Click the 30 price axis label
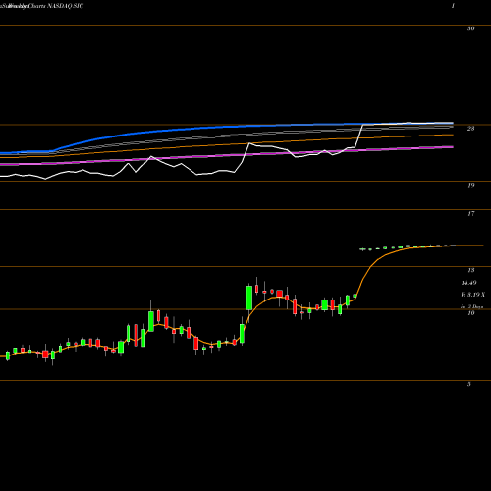This screenshot has height=491, width=491. (470, 28)
